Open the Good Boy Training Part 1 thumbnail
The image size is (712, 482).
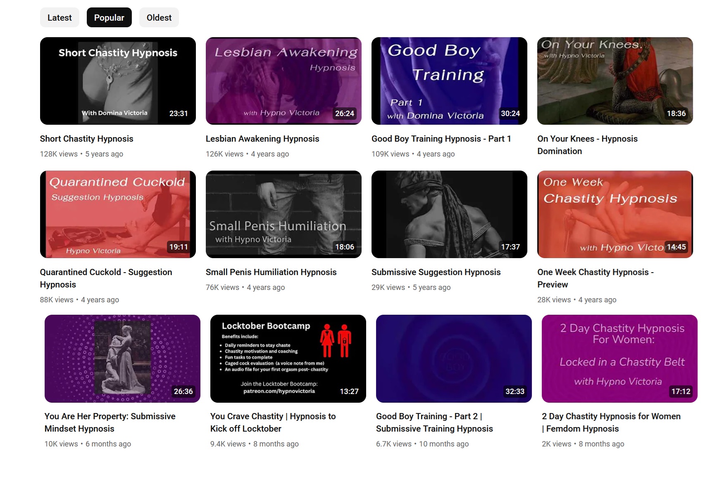coord(449,81)
